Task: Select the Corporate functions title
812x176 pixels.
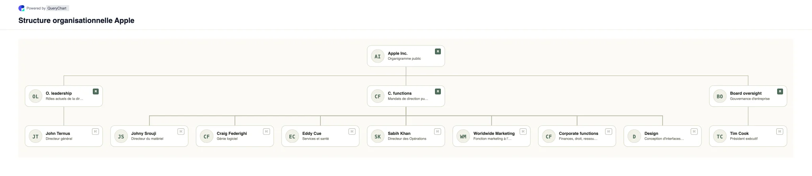Action: click(x=578, y=133)
